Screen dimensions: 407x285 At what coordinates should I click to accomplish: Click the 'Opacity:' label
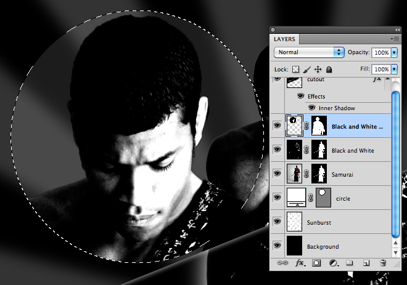pos(359,52)
